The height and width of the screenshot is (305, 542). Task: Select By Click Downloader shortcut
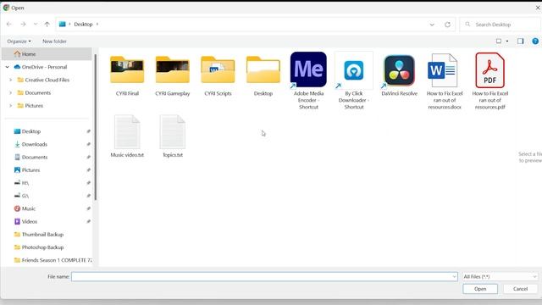pyautogui.click(x=354, y=80)
